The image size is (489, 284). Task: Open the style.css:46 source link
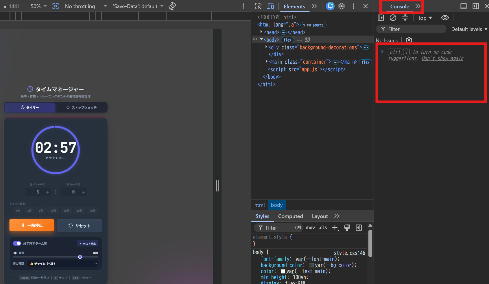[x=349, y=253]
